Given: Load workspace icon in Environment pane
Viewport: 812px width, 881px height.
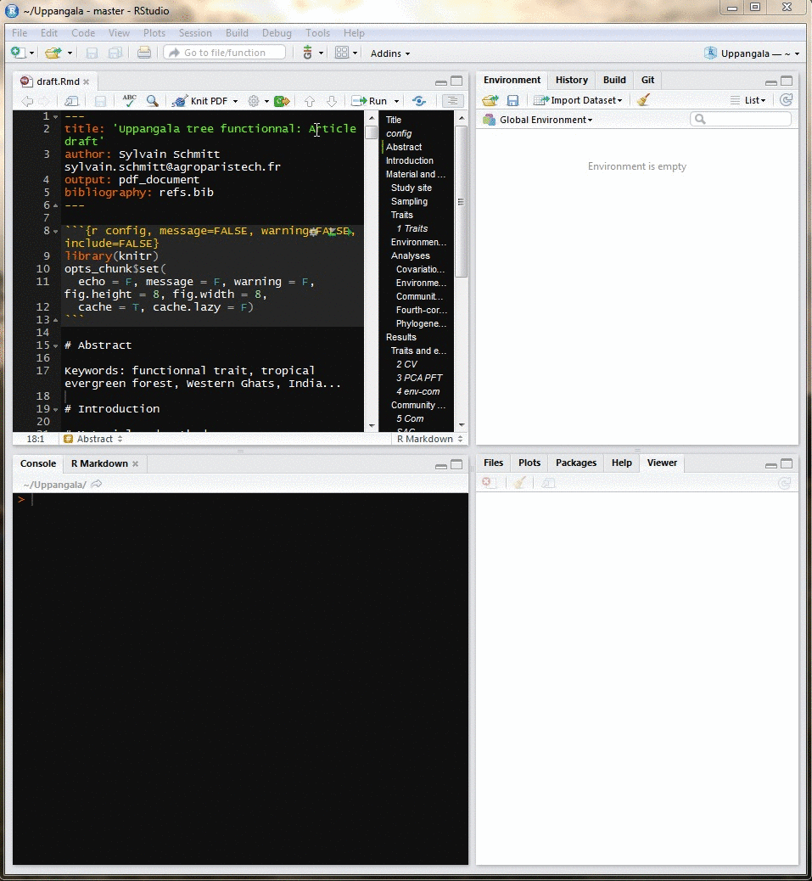Looking at the screenshot, I should tap(490, 100).
